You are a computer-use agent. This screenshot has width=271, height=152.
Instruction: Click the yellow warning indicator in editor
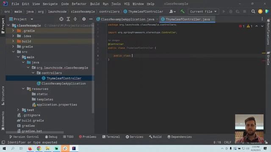click(x=249, y=26)
